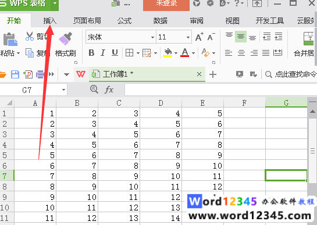Click the Save floppy disk icon
Image resolution: width=317 pixels, height=225 pixels.
(x=15, y=74)
